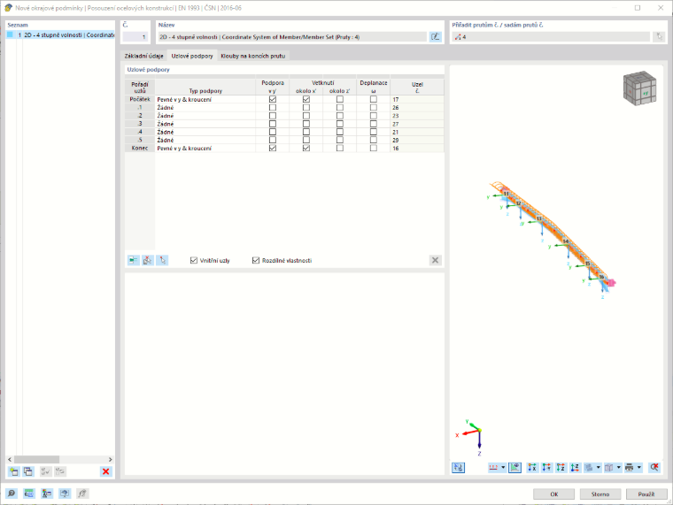Toggle the Rozdílné vlastnosti checkbox

[x=256, y=260]
